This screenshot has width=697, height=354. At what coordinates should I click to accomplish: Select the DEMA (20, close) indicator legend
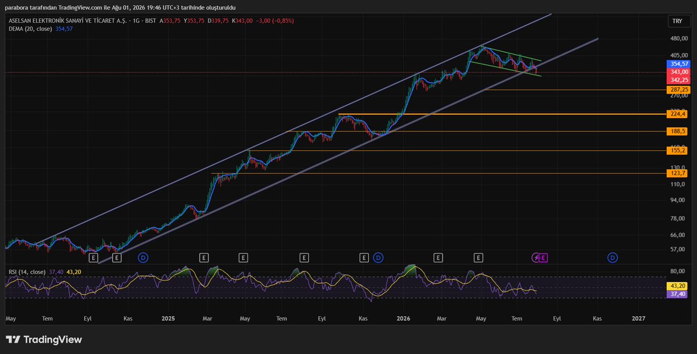click(30, 28)
